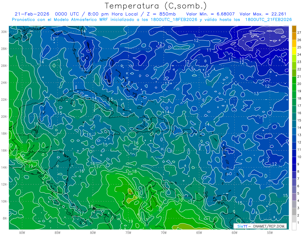The image size is (306, 236).
Task: Click the '22N' latitude axis label
Action: coord(4,100)
